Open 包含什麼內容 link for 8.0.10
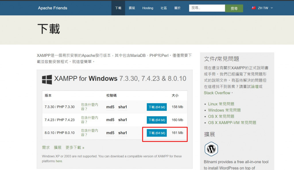This screenshot has height=170, width=294. (x=90, y=133)
